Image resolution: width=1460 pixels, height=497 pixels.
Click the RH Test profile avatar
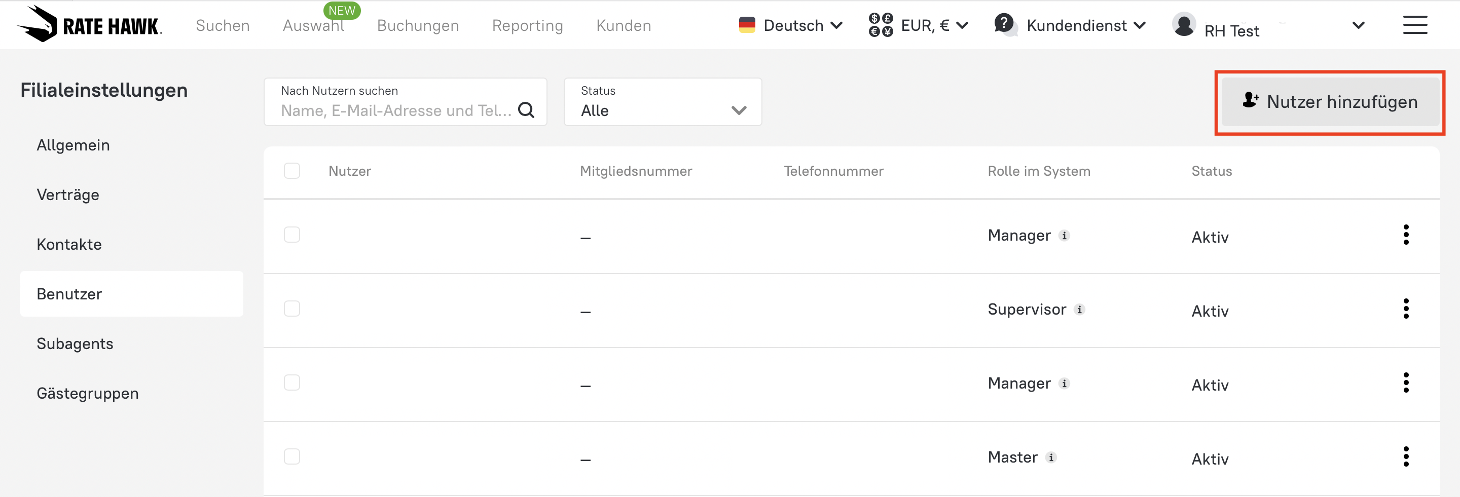[x=1183, y=25]
